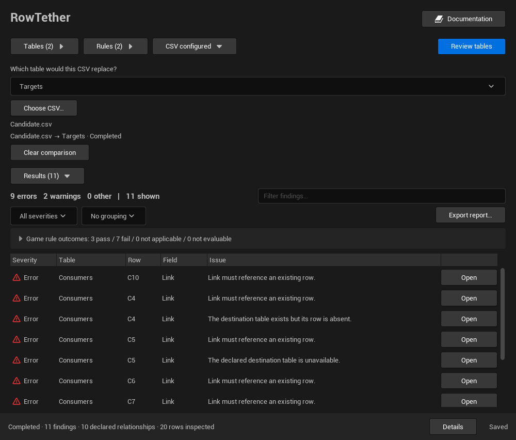Focus the Filter findings input field
Image resolution: width=516 pixels, height=440 pixels.
click(382, 196)
